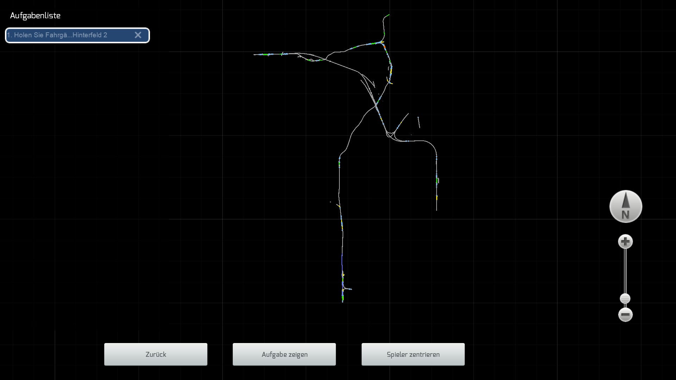Zoom out with the minus icon
Image resolution: width=676 pixels, height=380 pixels.
[x=625, y=315]
